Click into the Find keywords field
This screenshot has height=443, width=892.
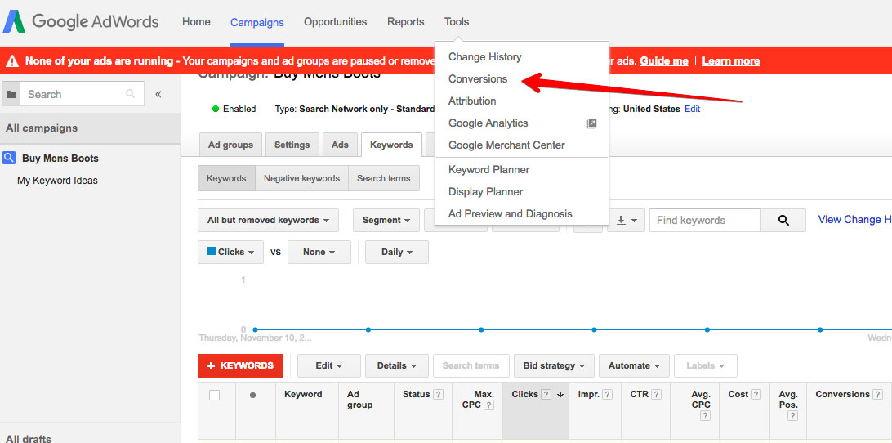tap(705, 220)
